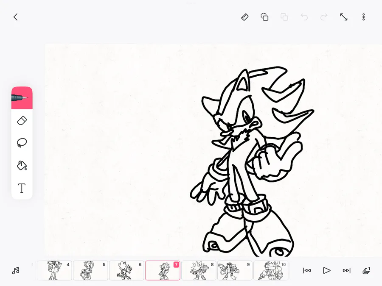This screenshot has height=286, width=382.
Task: Open frame 8 thumbnail in timeline
Action: pyautogui.click(x=199, y=270)
